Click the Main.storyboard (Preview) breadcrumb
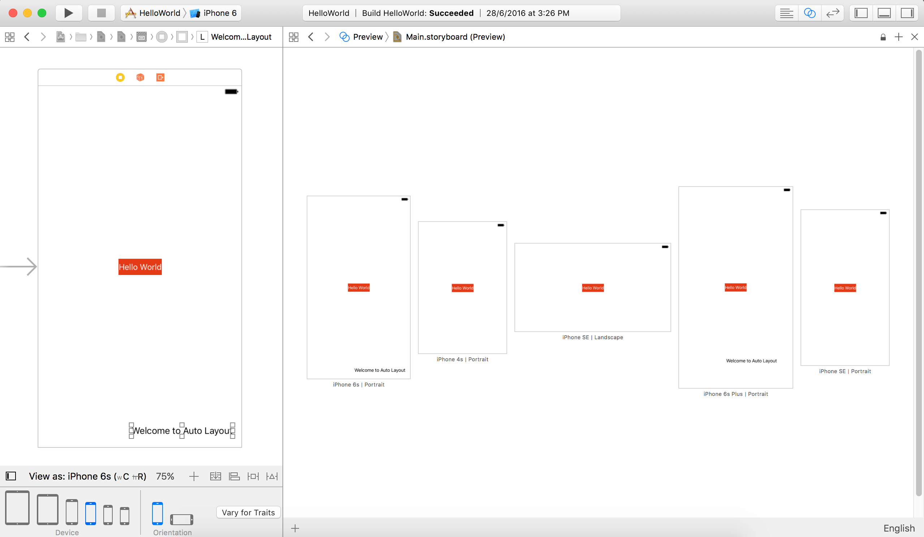This screenshot has height=537, width=924. point(455,37)
